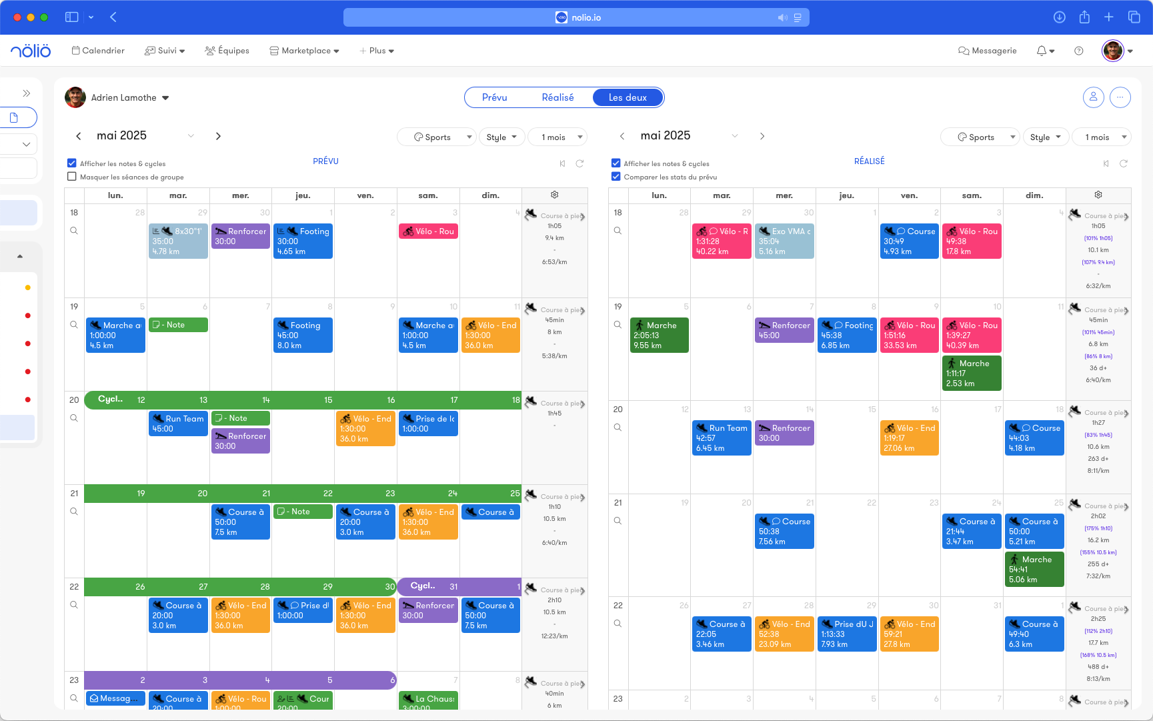Open the notifications bell icon

tap(1042, 51)
